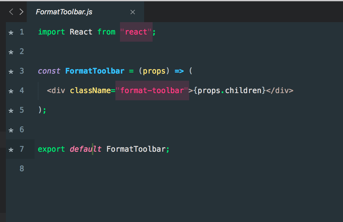Click the "react" string literal
The image size is (343, 222).
point(136,32)
